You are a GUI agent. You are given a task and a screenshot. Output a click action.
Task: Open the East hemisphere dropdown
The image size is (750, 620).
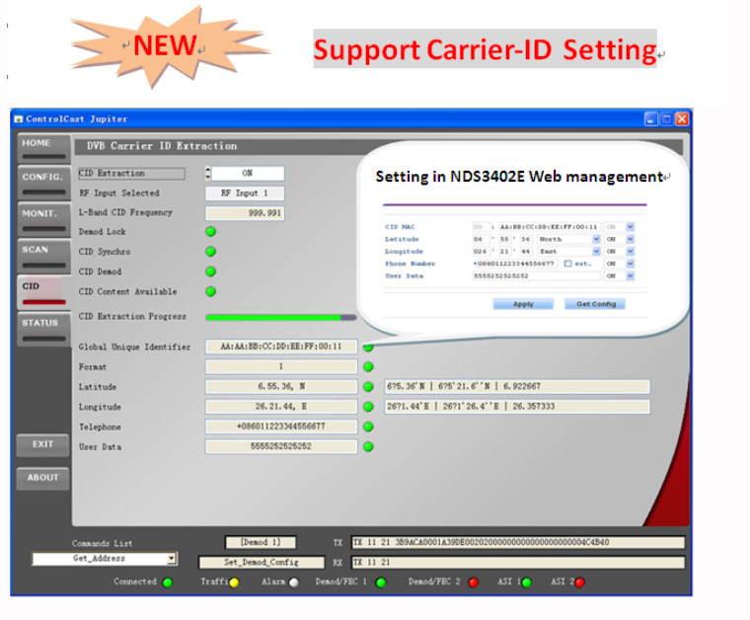[x=568, y=251]
